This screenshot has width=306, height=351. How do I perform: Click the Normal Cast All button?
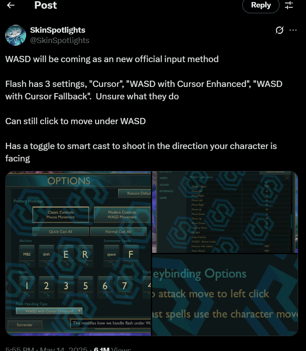pos(118,232)
